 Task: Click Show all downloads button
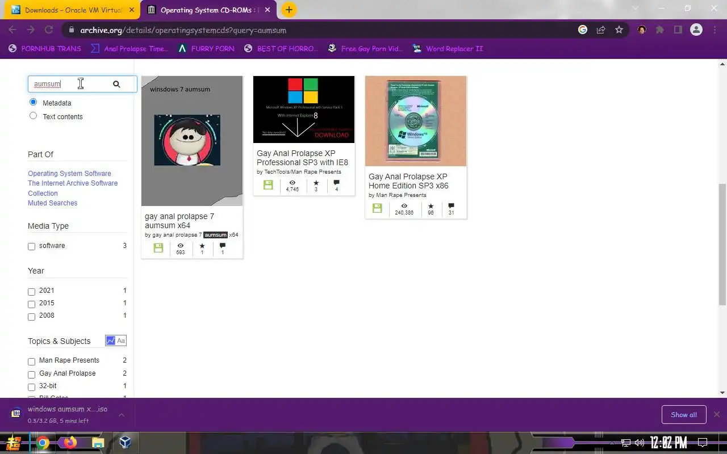click(x=684, y=415)
